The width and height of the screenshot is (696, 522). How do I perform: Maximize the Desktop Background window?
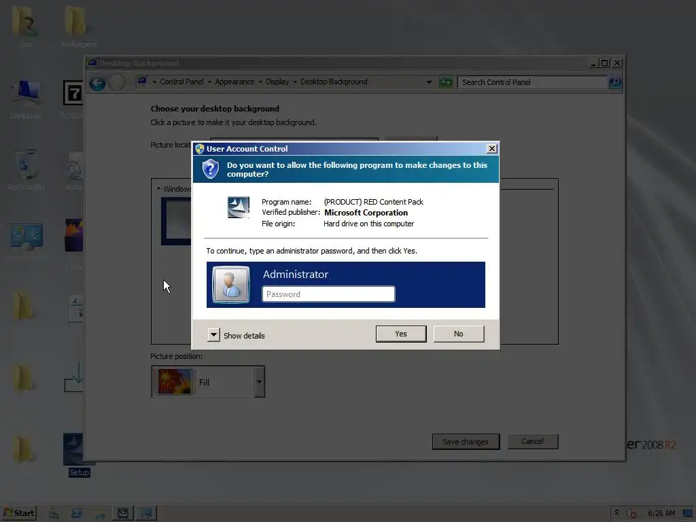pos(604,63)
